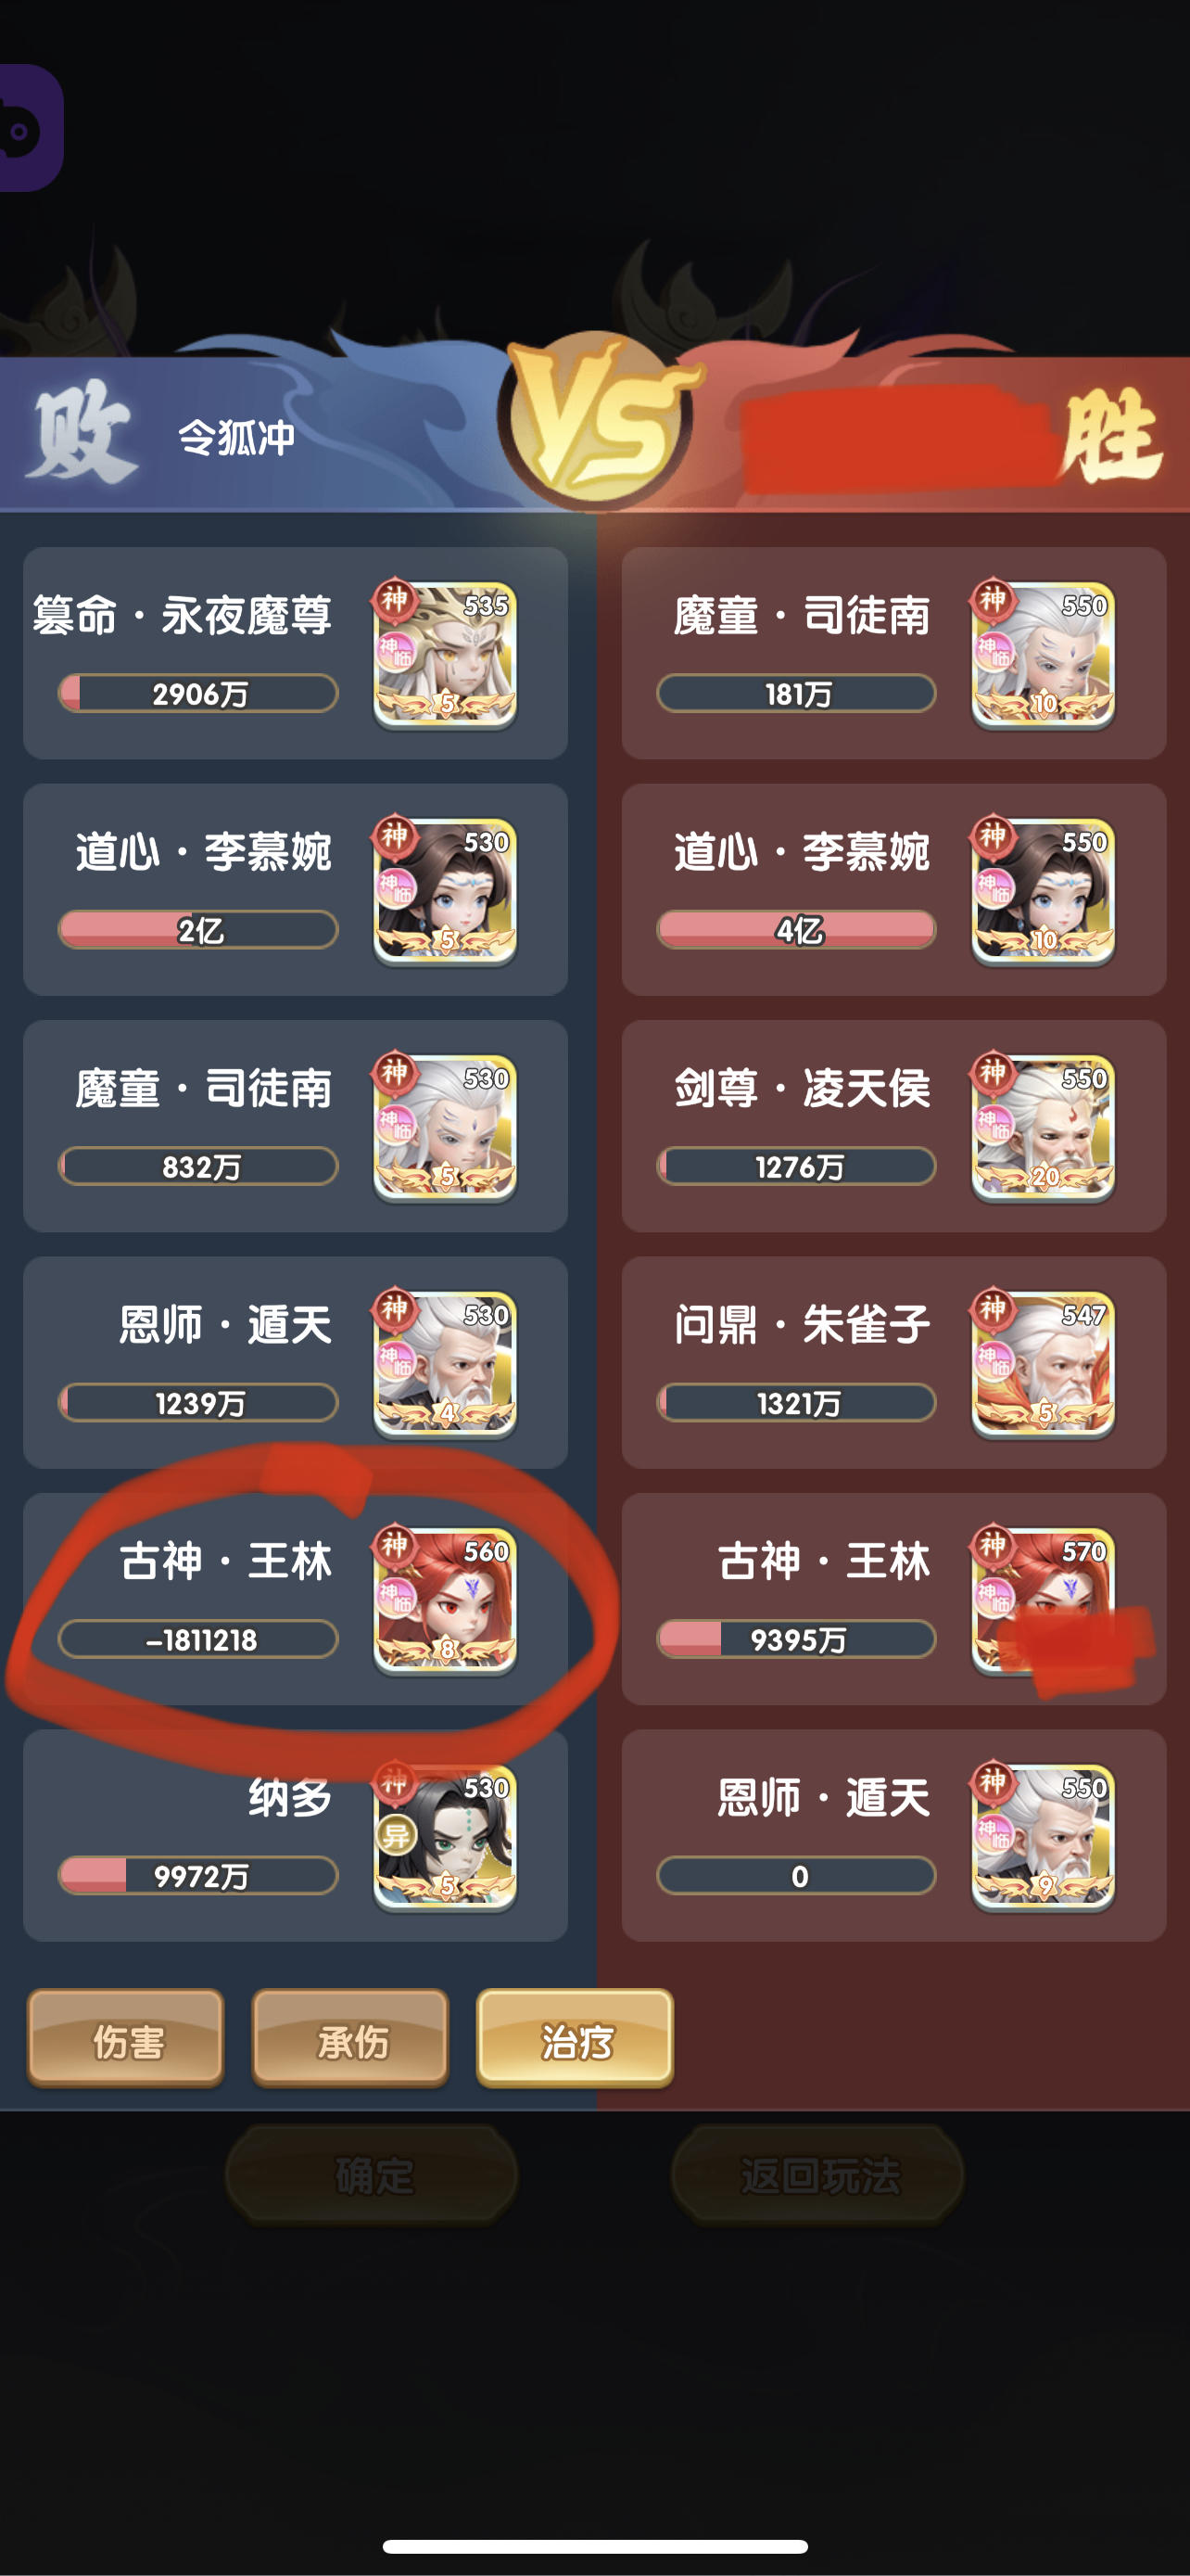This screenshot has height=2576, width=1190.
Task: Switch to the 承伤 damage taken tab
Action: click(350, 2038)
